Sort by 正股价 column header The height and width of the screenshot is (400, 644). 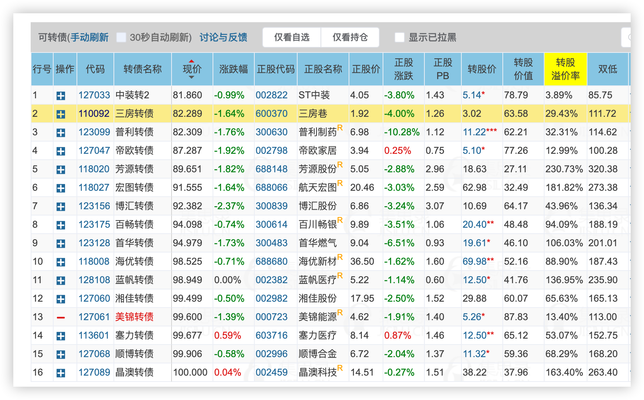pos(366,69)
